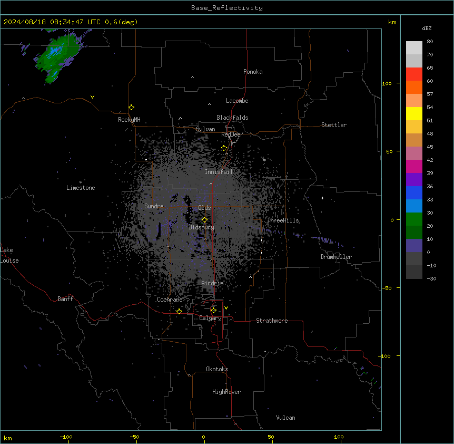The width and height of the screenshot is (454, 444).
Task: Click the yellow V marker northeast of Calgary
Action: click(226, 308)
